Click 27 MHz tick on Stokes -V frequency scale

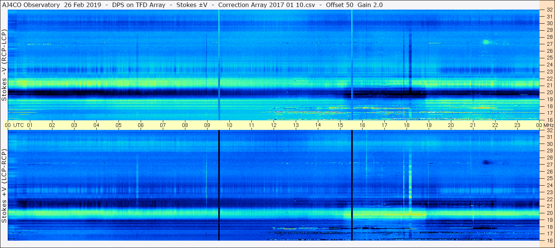click(549, 44)
